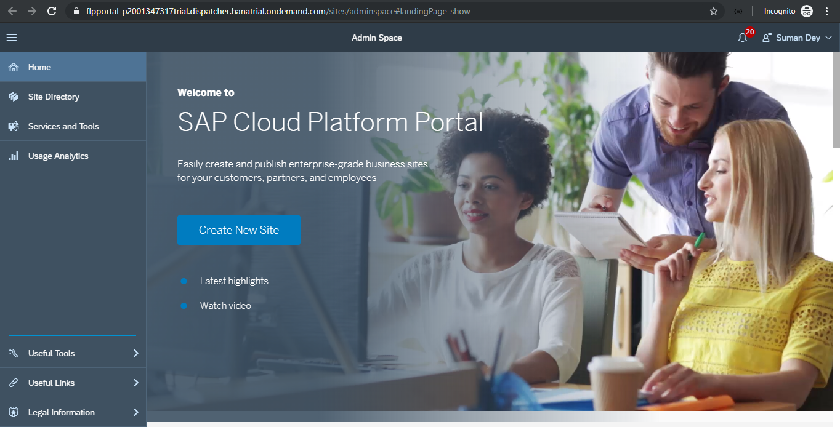The width and height of the screenshot is (840, 427).
Task: Click the Admin Space header title
Action: click(377, 38)
